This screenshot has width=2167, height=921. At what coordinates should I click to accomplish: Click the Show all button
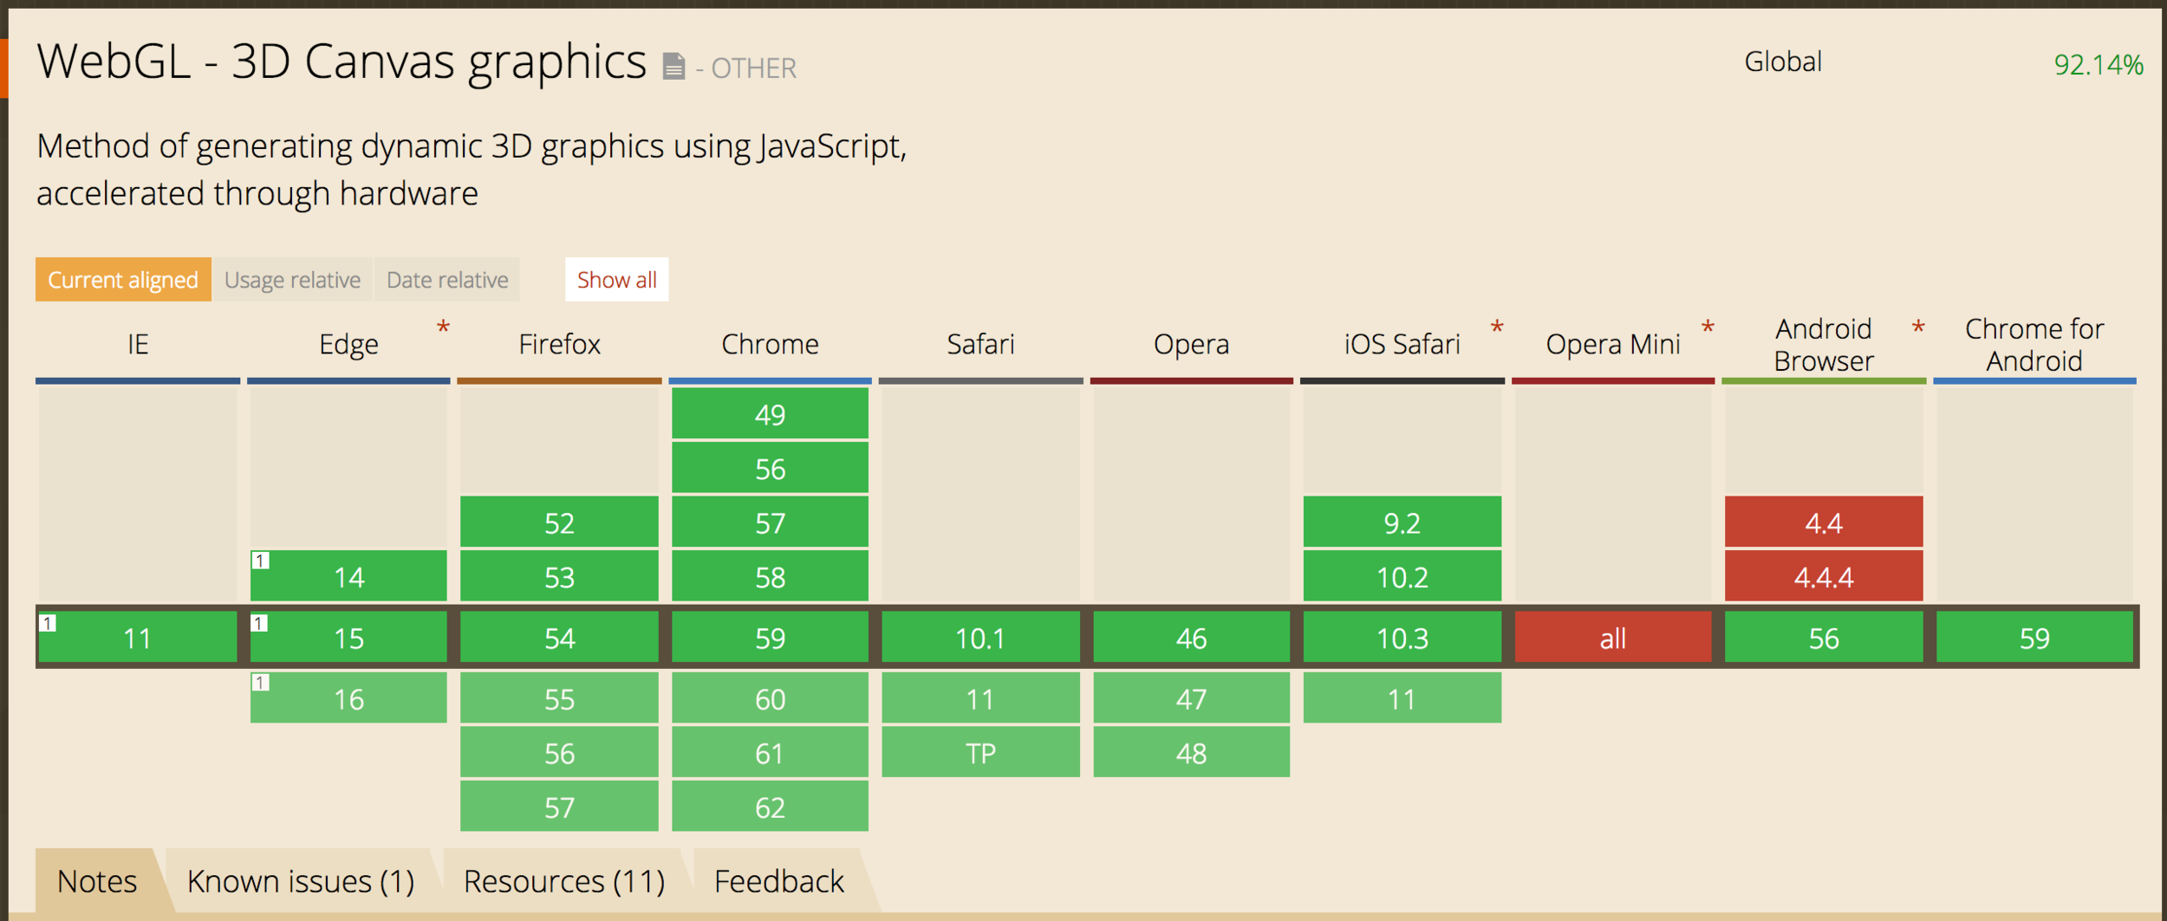point(616,279)
